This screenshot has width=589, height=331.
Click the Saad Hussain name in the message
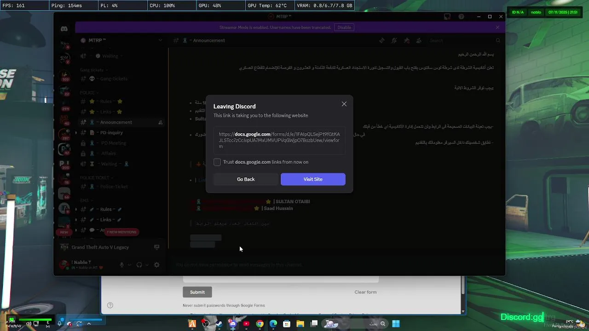tap(278, 208)
